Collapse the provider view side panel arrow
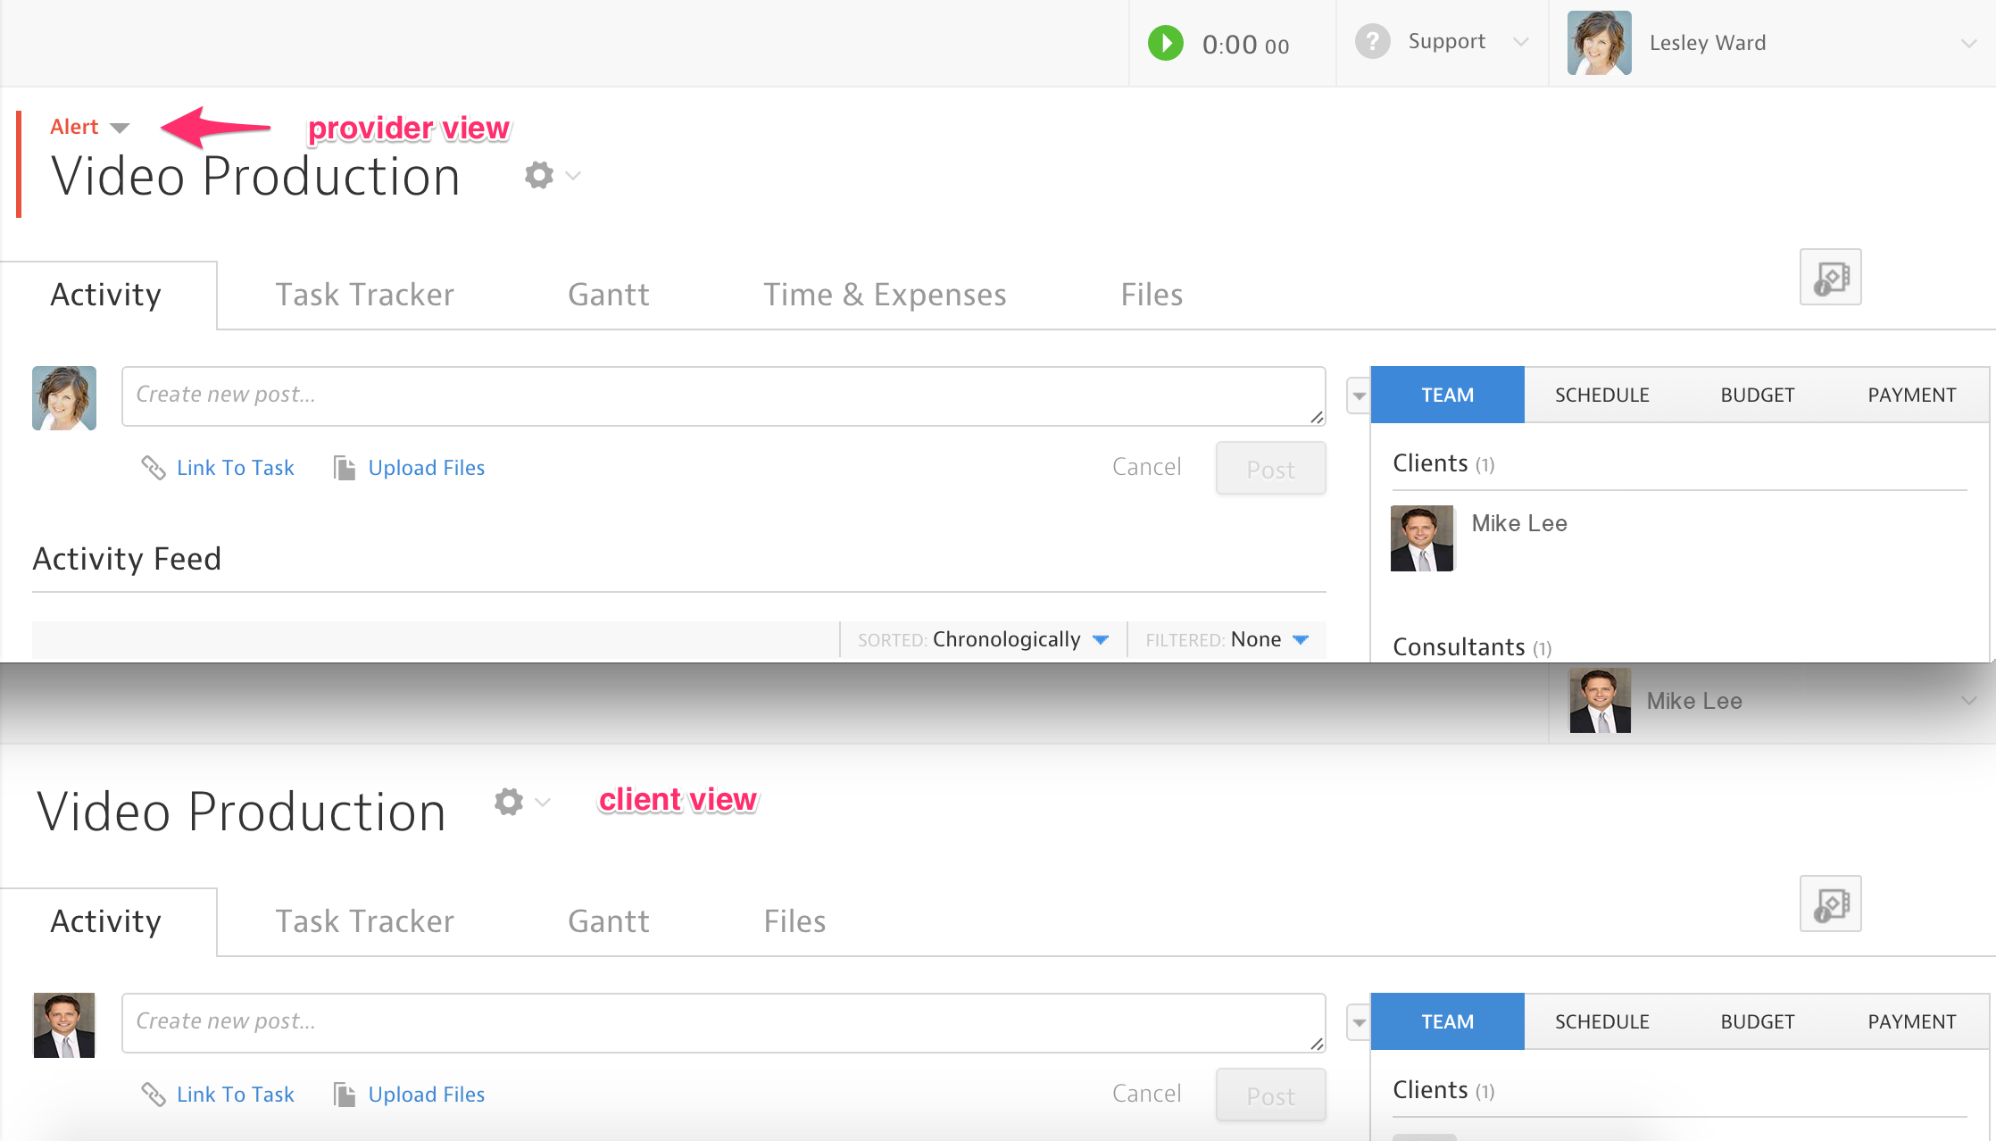 pos(1358,396)
